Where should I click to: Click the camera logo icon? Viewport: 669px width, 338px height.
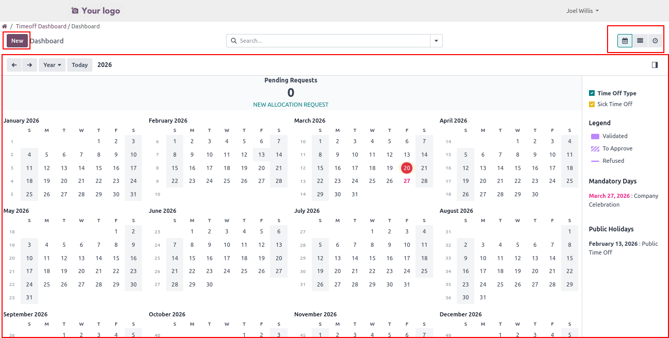coord(75,11)
